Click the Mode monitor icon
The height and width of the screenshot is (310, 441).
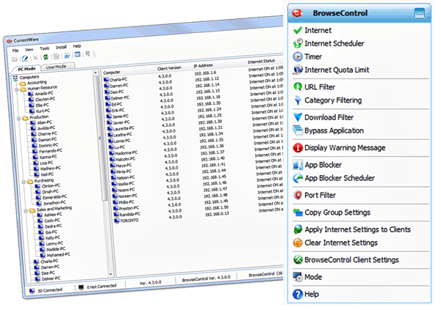[298, 277]
